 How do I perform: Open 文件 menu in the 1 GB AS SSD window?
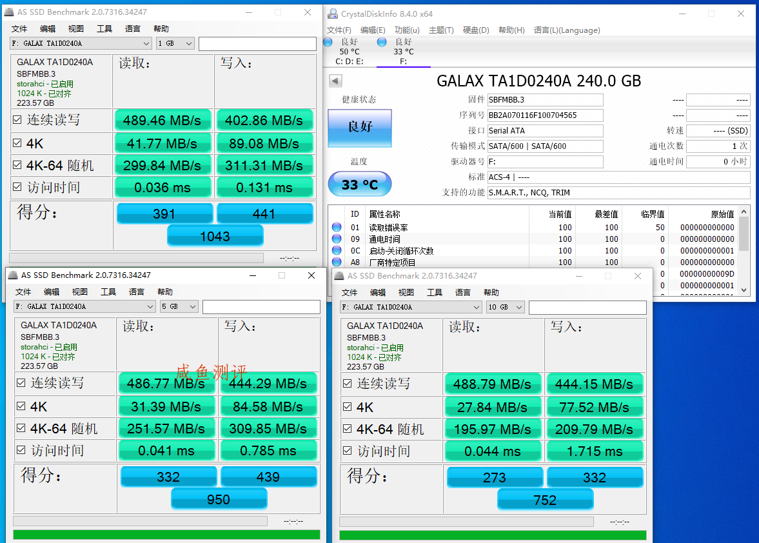(19, 28)
